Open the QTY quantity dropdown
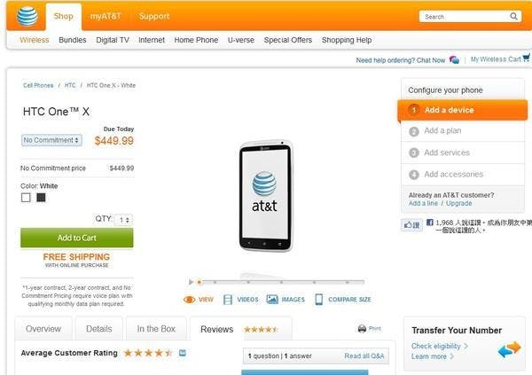This screenshot has height=375, width=532. [124, 219]
